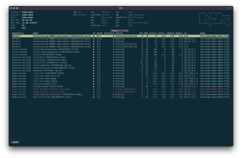Click CrashLoopBackOff status of helm-install-traefik-hzbtk
This screenshot has height=158, width=242.
[x=125, y=92]
